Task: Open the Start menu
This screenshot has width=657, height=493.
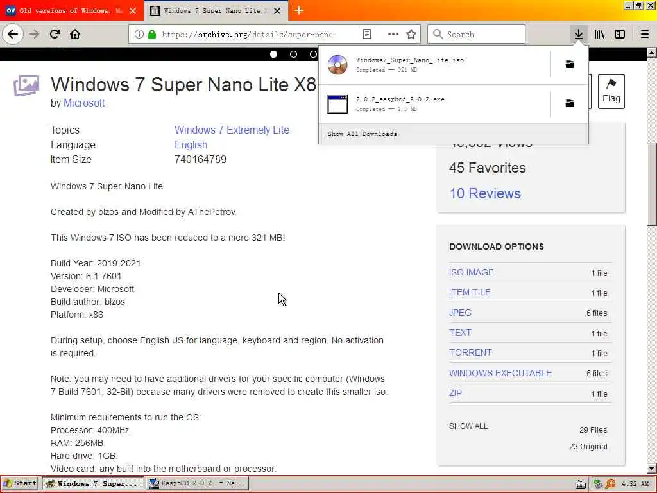Action: pyautogui.click(x=20, y=484)
